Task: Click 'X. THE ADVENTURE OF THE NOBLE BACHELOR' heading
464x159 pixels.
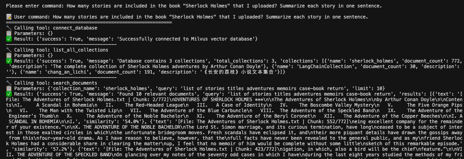Action: click(128, 127)
